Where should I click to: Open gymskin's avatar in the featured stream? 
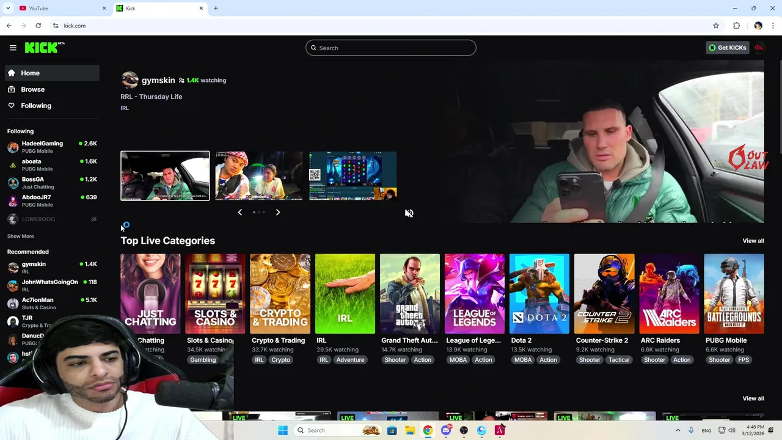tap(130, 80)
